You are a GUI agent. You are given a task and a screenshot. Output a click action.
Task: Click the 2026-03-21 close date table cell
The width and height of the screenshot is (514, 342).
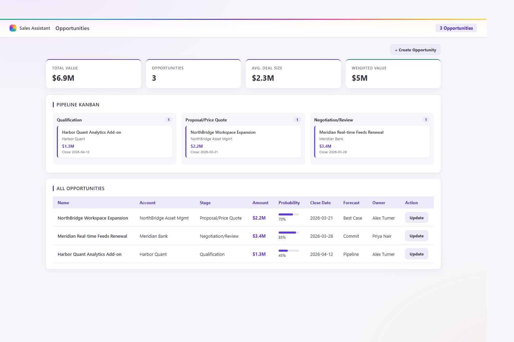(321, 218)
